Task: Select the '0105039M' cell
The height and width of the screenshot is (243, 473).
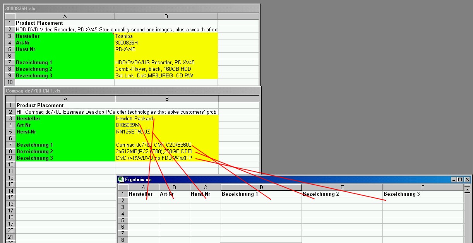Action: 167,125
